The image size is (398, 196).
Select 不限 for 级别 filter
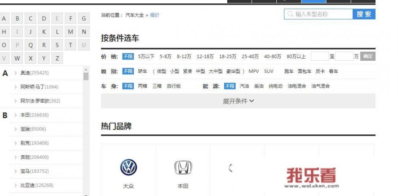tap(128, 71)
